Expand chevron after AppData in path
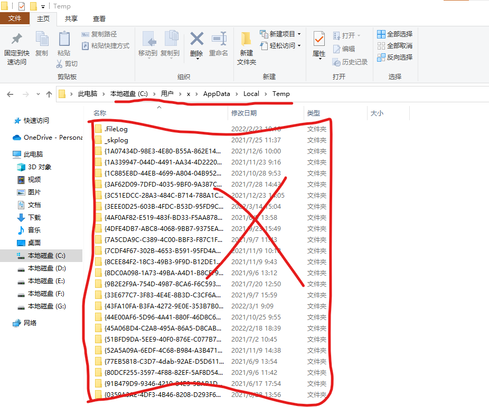 (237, 94)
